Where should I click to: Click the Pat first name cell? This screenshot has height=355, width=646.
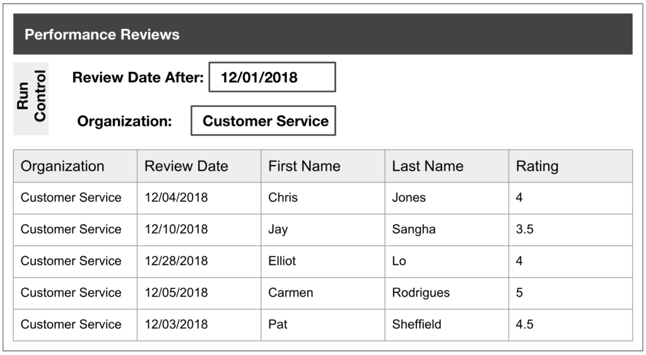(323, 325)
